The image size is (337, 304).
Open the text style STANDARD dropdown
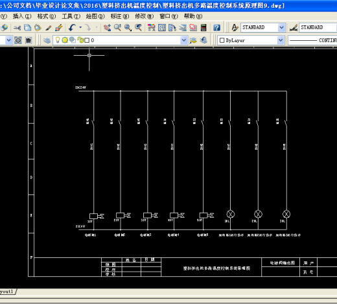tap(281, 27)
